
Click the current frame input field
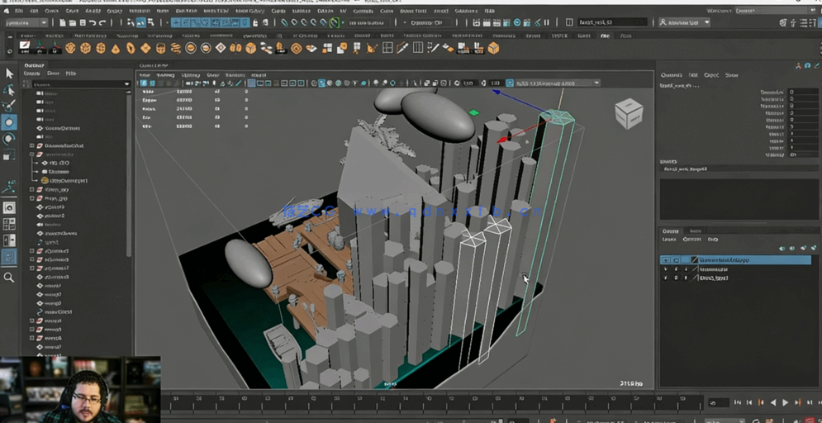click(x=717, y=402)
